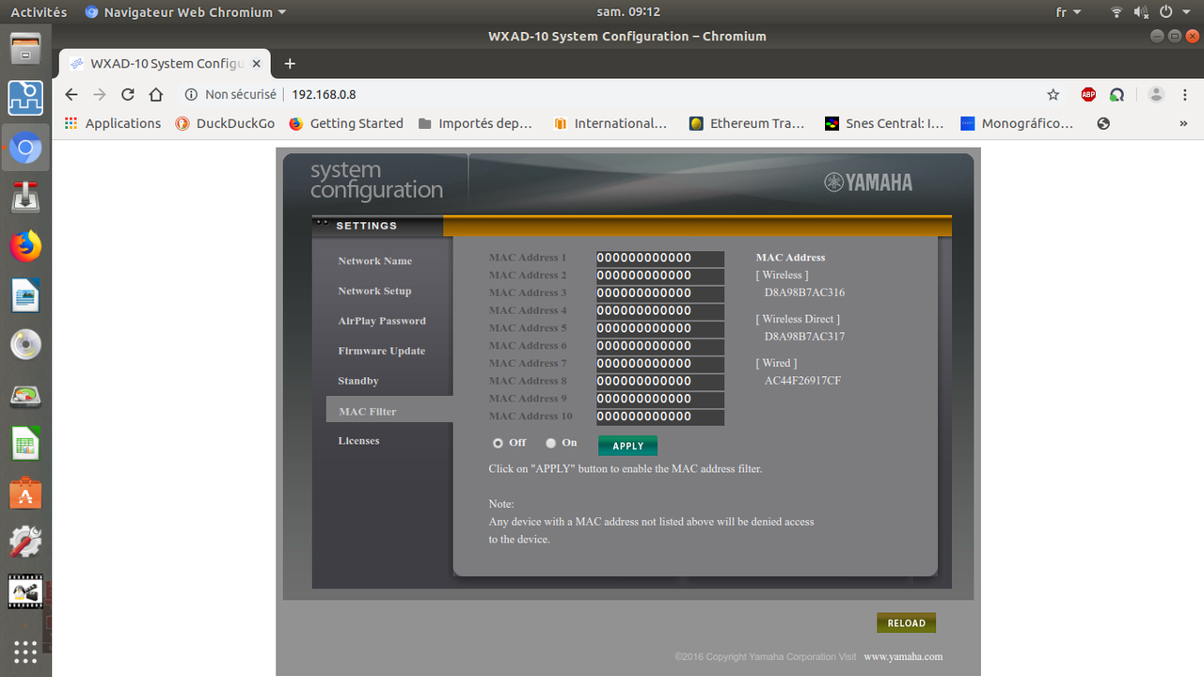Screen dimensions: 1204x677
Task: Click the MAC Address 3 input field
Action: point(660,293)
